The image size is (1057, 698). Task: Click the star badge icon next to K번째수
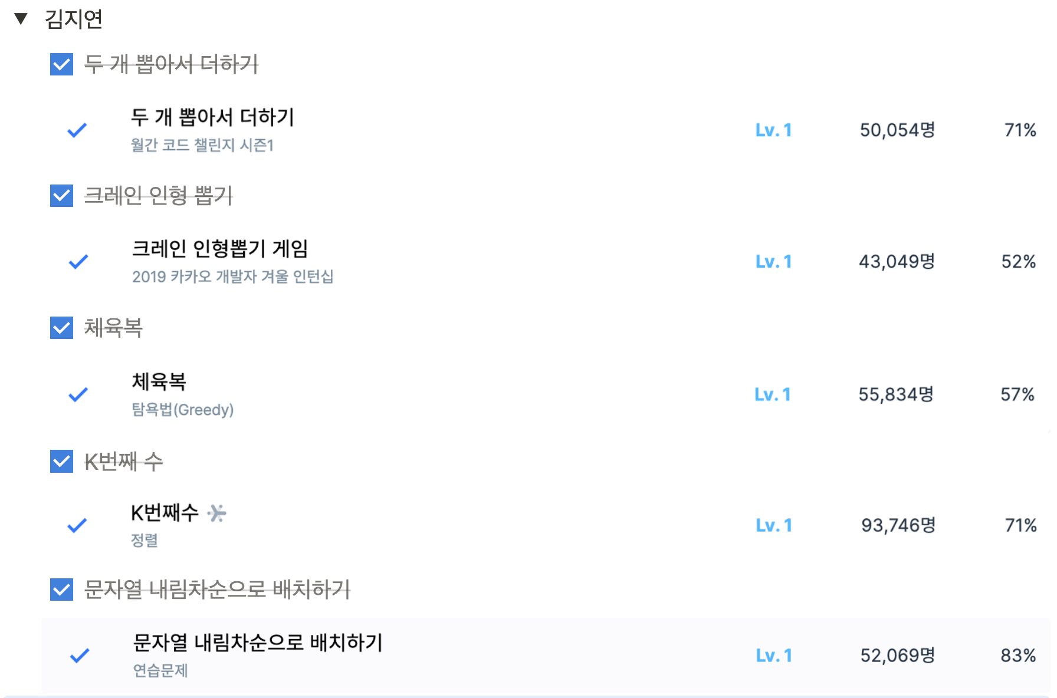coord(217,513)
